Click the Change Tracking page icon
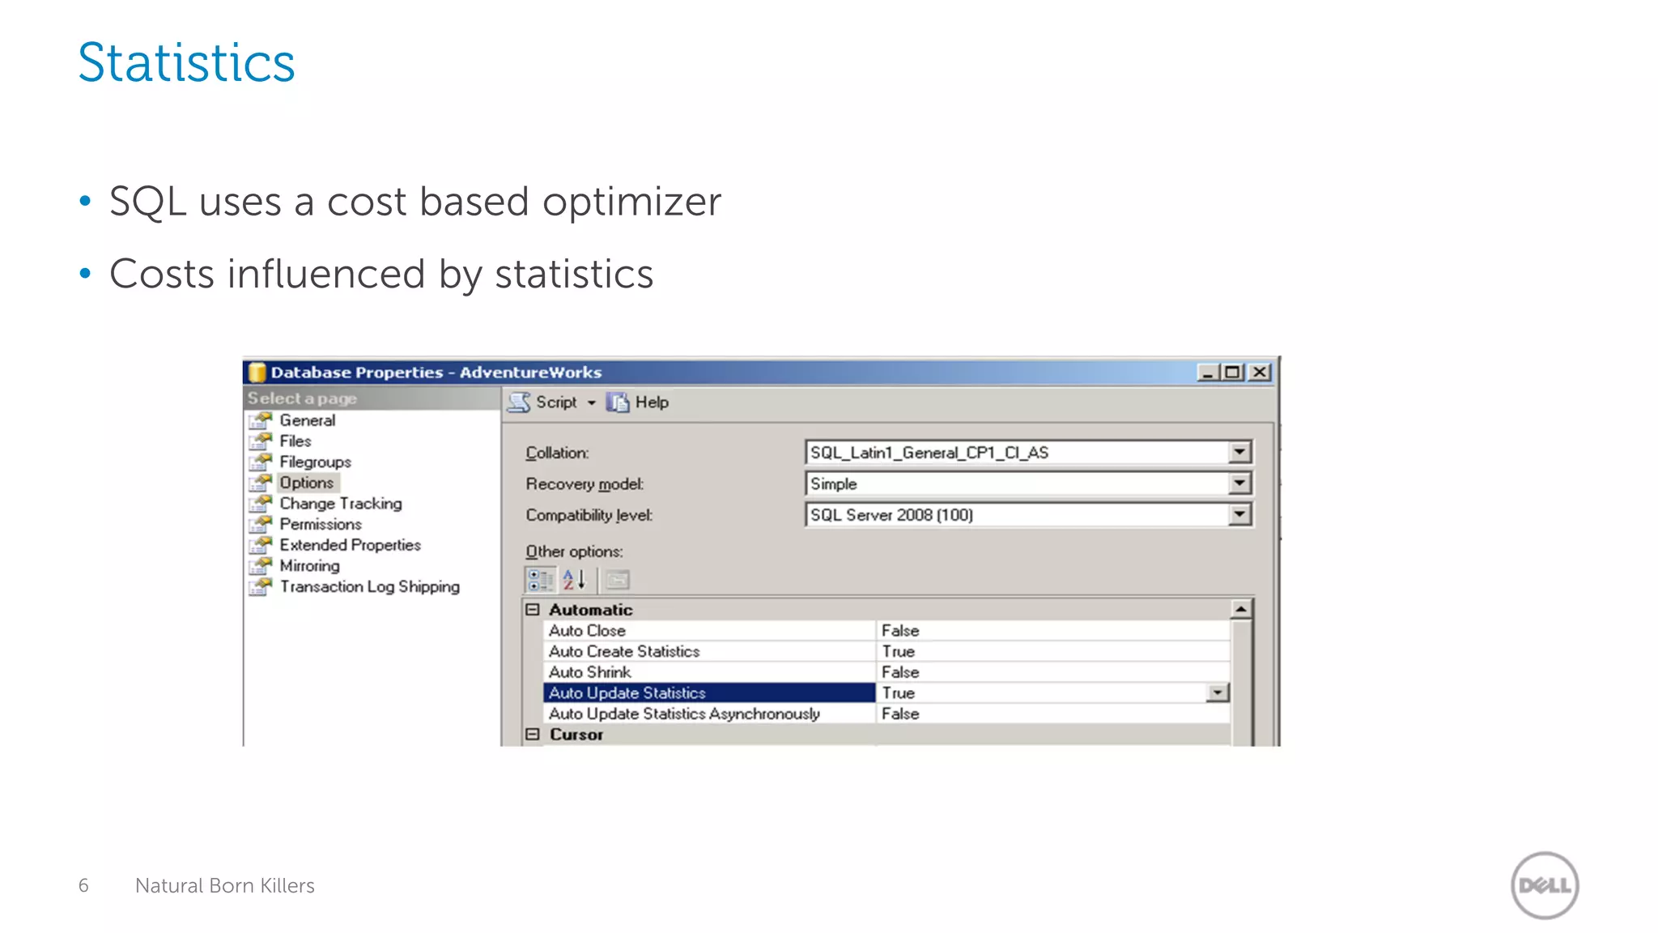 (261, 504)
